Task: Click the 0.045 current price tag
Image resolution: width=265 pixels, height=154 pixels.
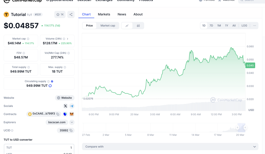Action: tap(250, 65)
